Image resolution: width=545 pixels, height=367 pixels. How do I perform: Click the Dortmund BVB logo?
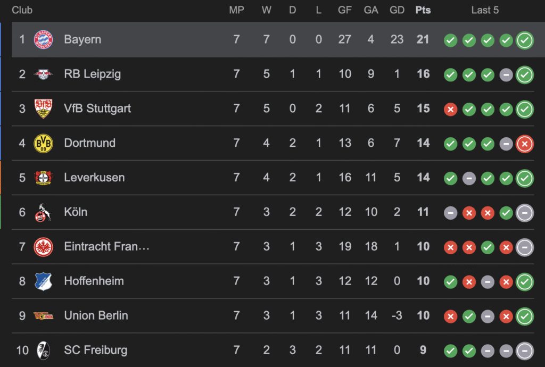click(43, 143)
